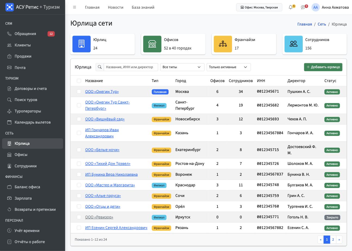This screenshot has width=352, height=251.
Task: Click the Продажи bag icon in sidebar
Action: coord(9,56)
